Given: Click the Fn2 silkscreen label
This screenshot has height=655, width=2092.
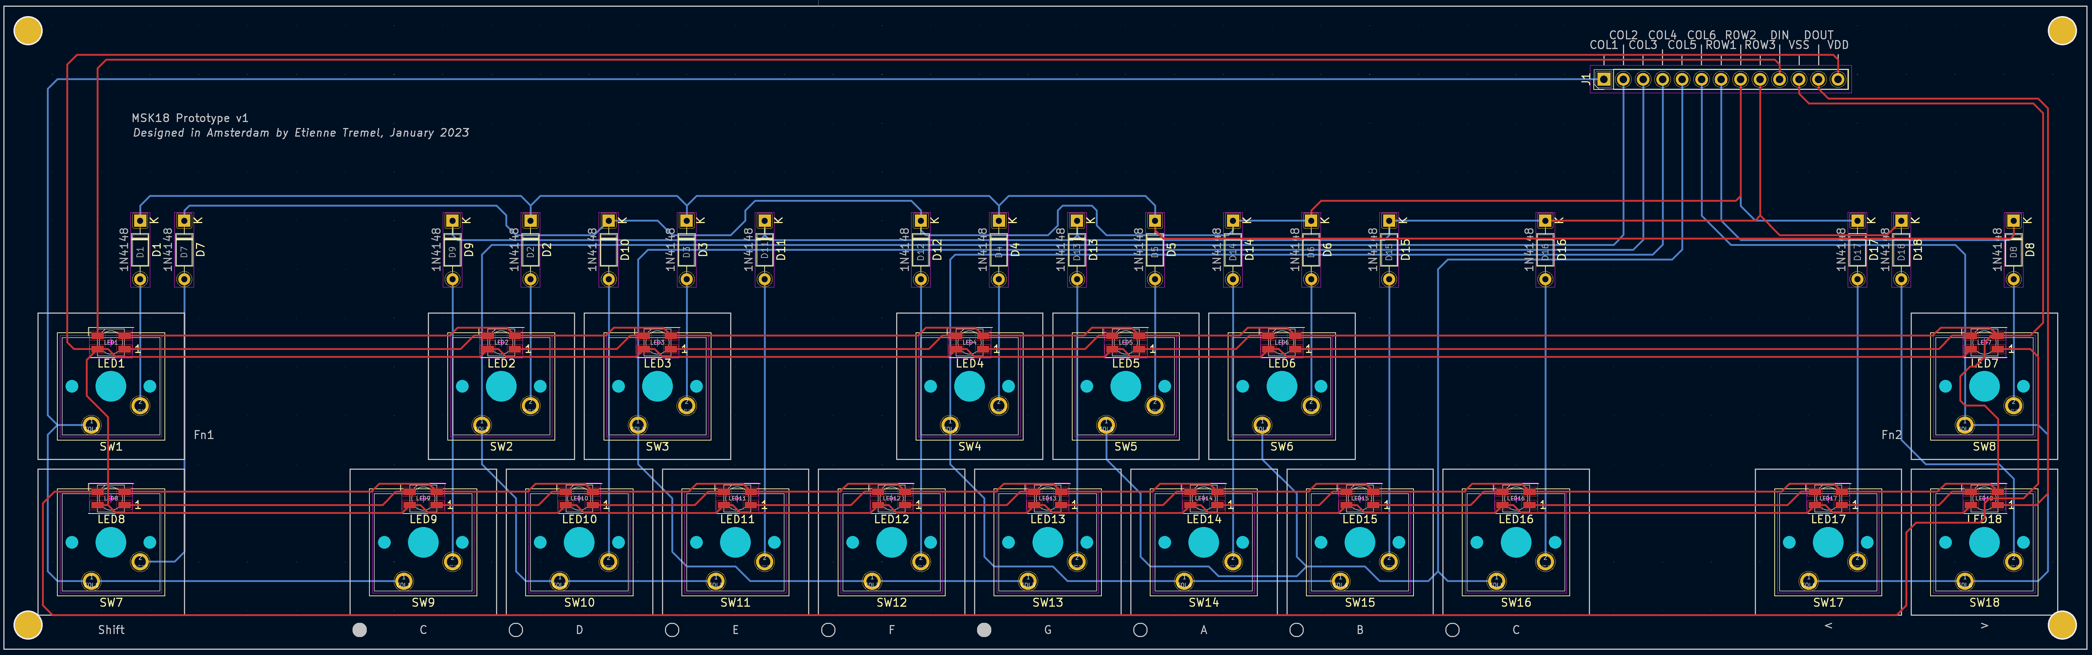Looking at the screenshot, I should (x=1892, y=435).
